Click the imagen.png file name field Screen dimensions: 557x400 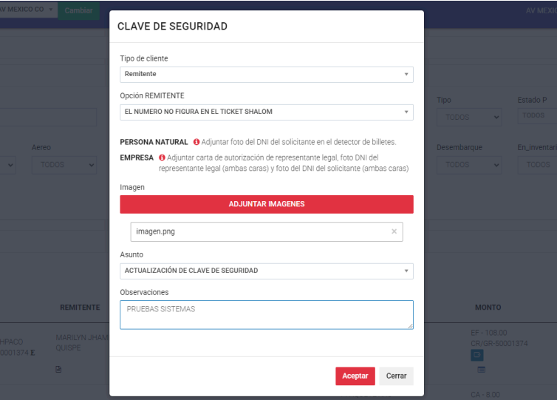coord(259,231)
